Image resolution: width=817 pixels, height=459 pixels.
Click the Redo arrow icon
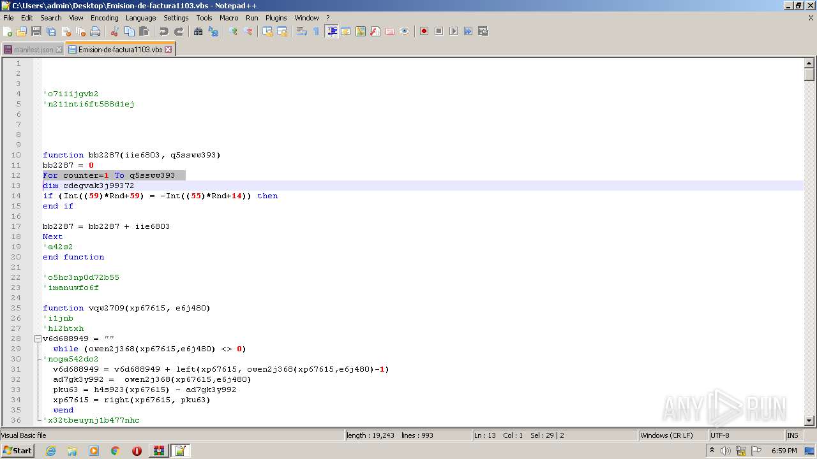pos(179,31)
